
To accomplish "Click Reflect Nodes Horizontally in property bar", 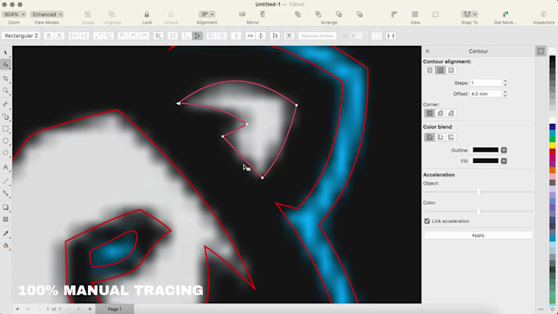I will click(x=250, y=36).
